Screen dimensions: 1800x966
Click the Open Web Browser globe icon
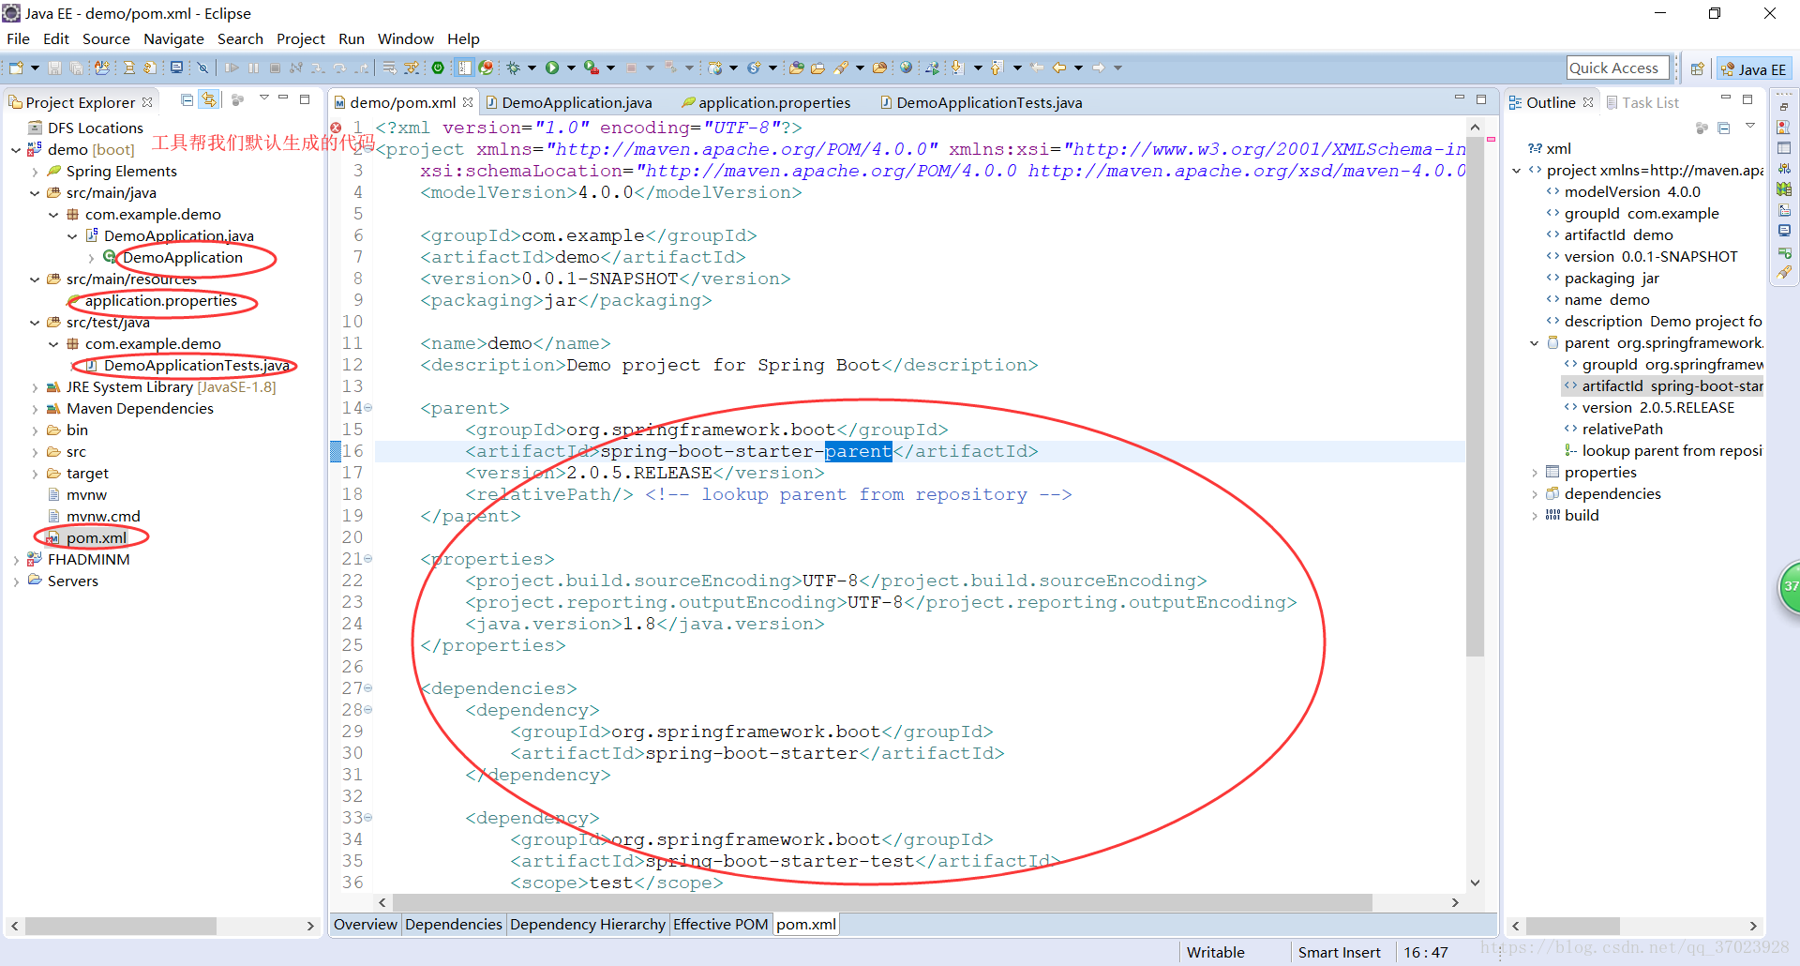906,68
